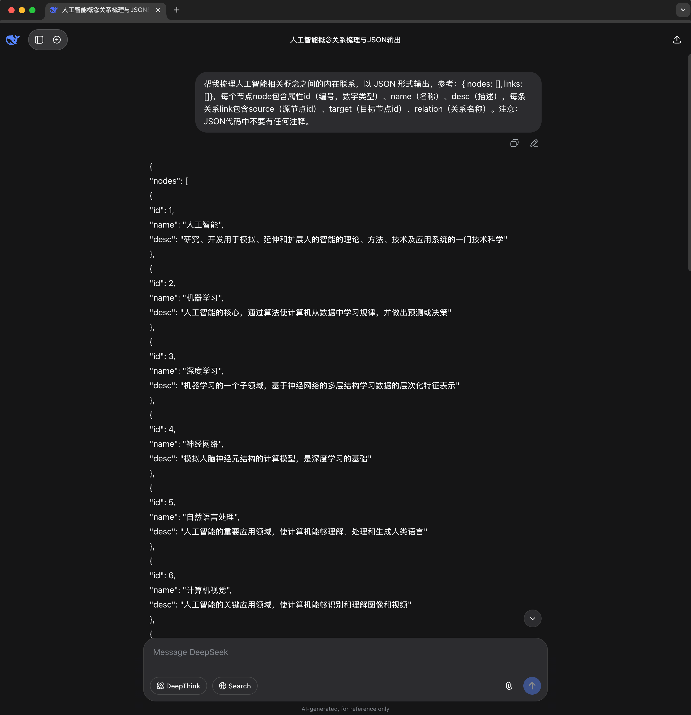The image size is (691, 715).
Task: Toggle web Search mode
Action: (x=235, y=686)
